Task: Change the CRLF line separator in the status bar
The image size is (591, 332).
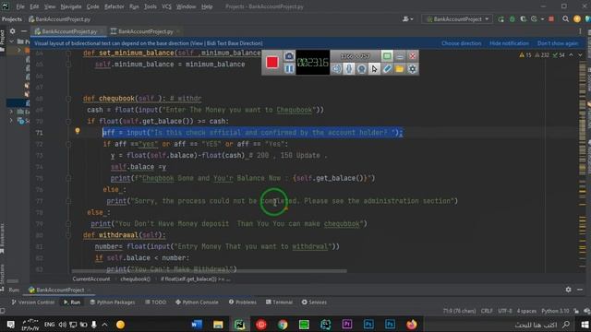Action: [487, 312]
